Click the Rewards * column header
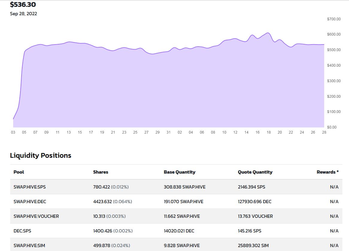This screenshot has height=251, width=349. (327, 172)
